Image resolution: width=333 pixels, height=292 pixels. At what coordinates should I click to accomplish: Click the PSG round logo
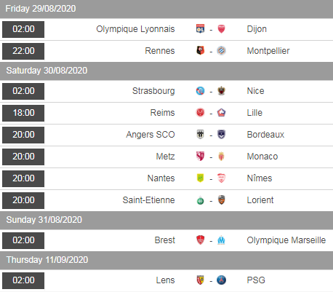point(221,280)
